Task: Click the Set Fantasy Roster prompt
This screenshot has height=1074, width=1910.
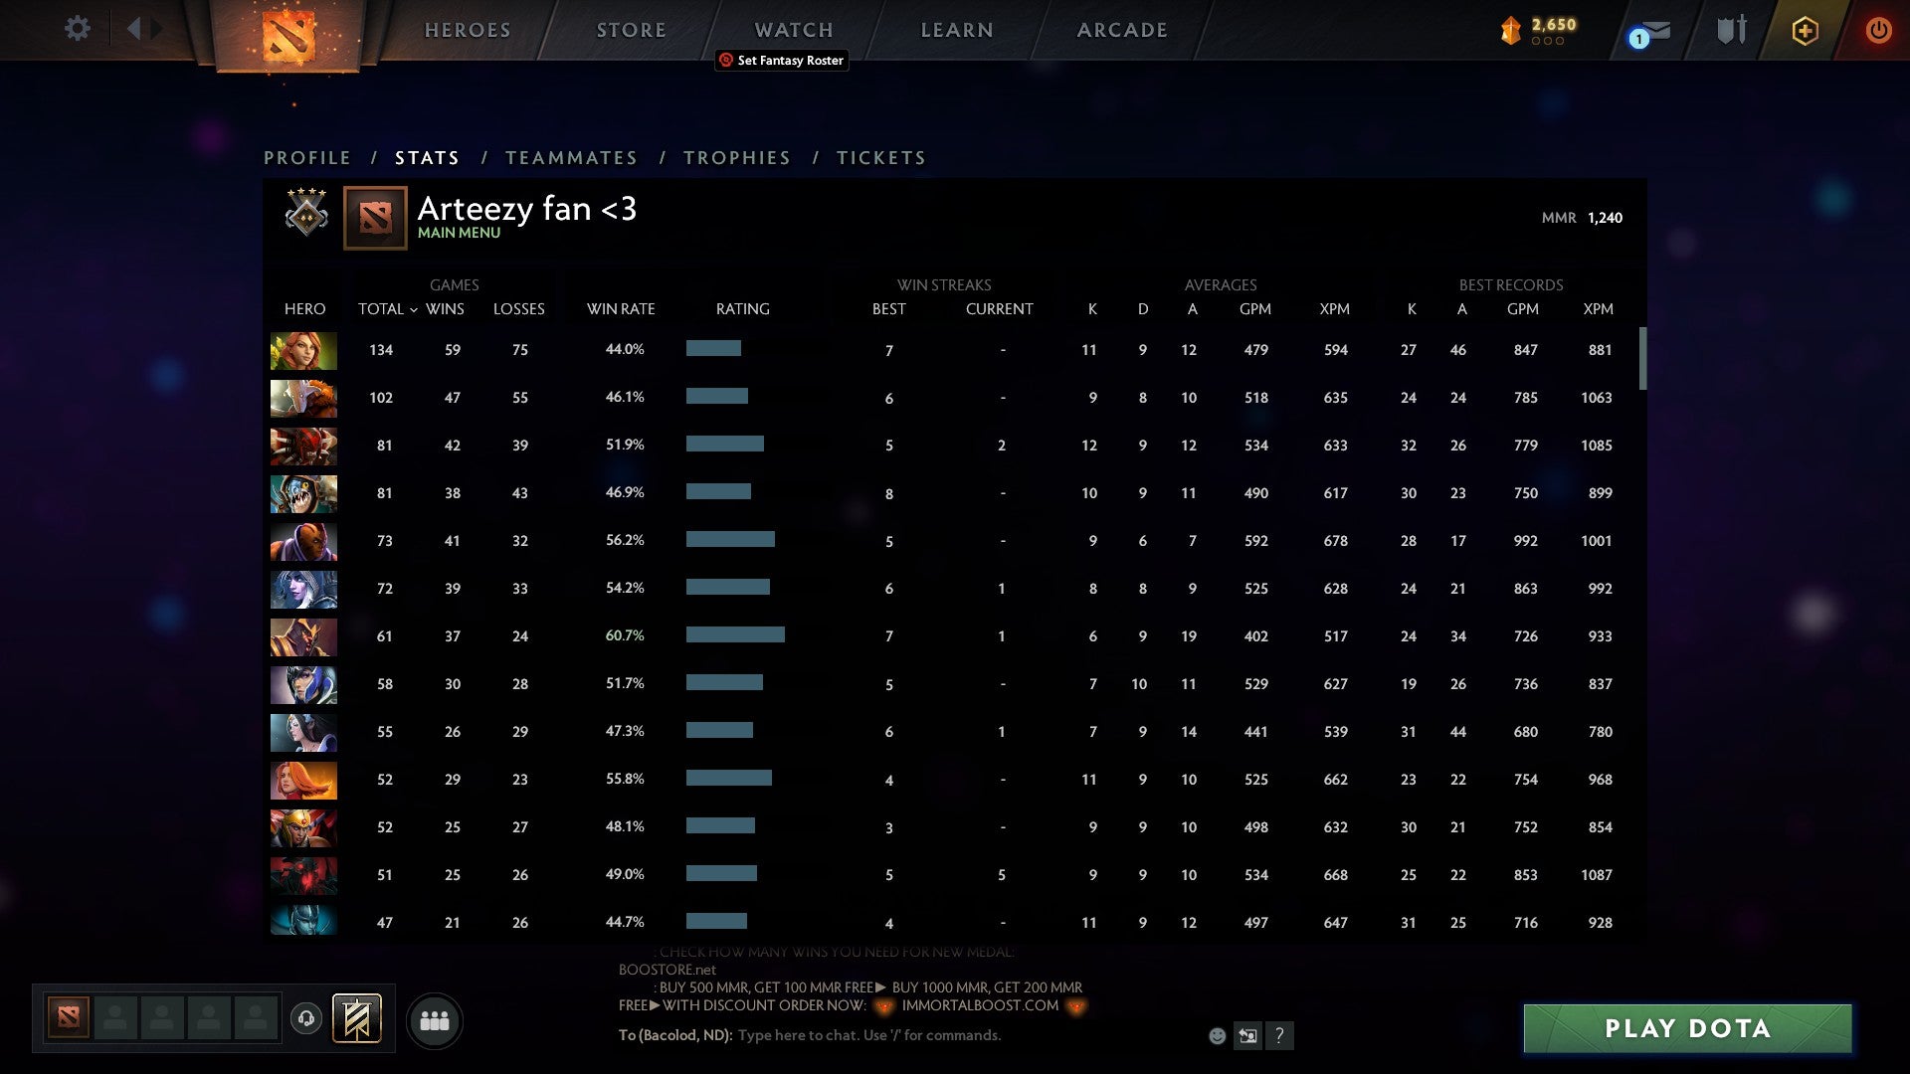Action: click(782, 60)
